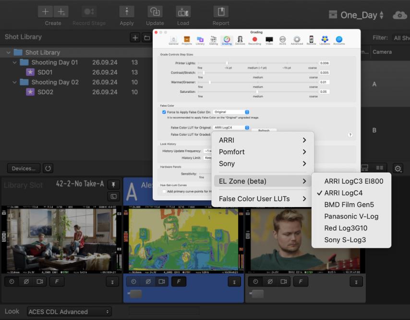Toggle camera icon on third slot
The image size is (410, 320).
coord(284,282)
